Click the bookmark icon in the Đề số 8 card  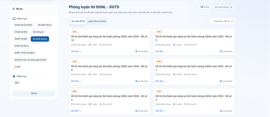tap(72, 75)
